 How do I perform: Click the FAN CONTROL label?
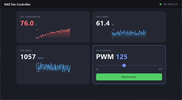104,51
